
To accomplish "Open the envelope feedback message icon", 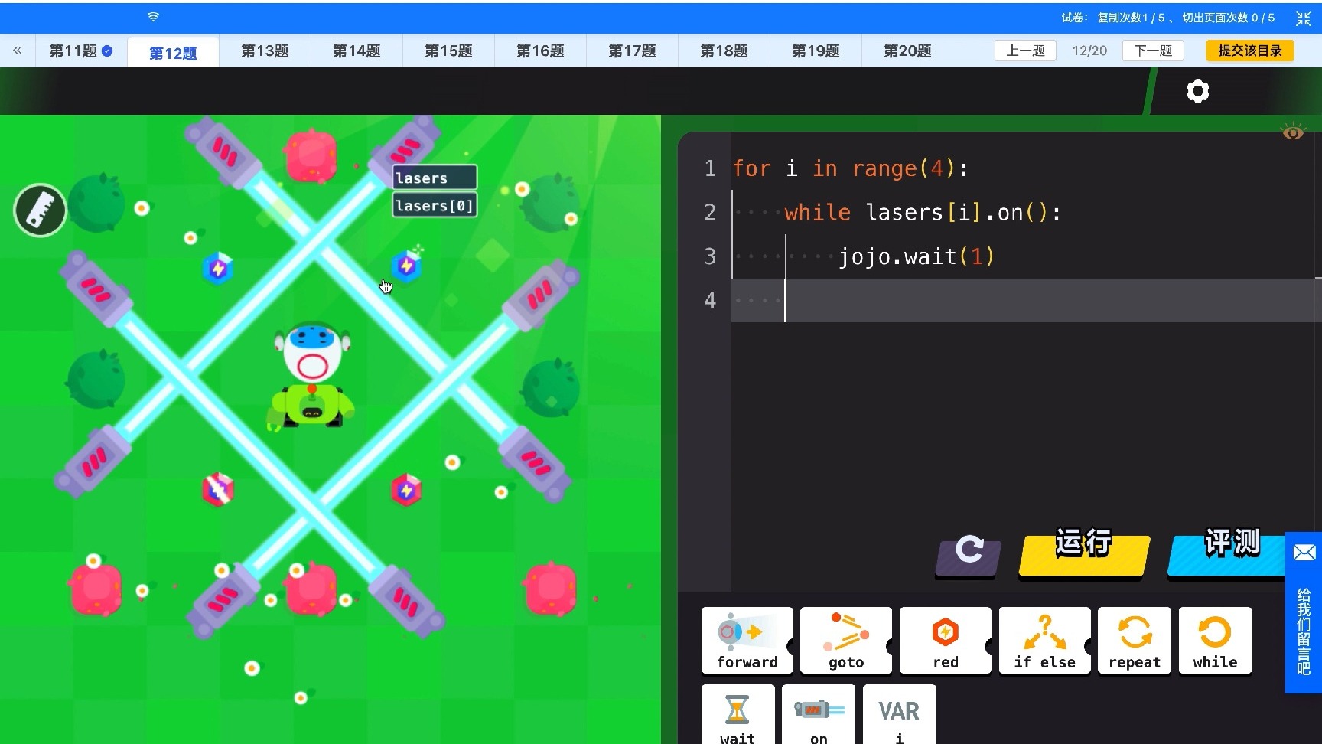I will (1304, 553).
